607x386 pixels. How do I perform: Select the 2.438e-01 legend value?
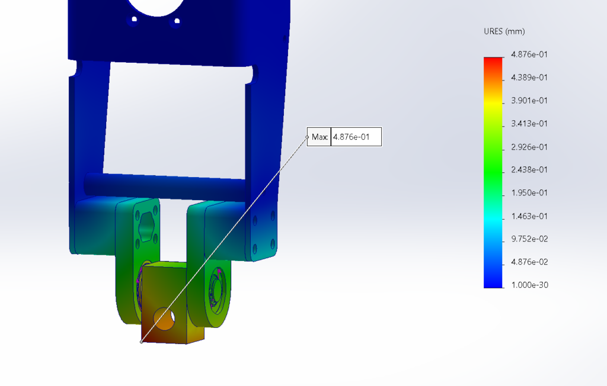pos(529,170)
